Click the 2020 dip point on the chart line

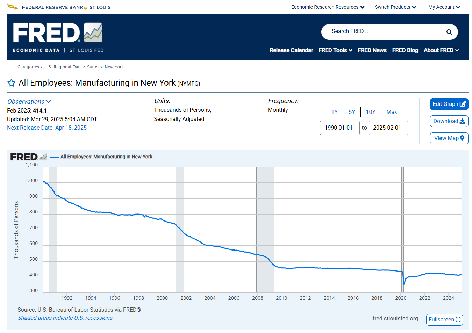click(x=404, y=284)
